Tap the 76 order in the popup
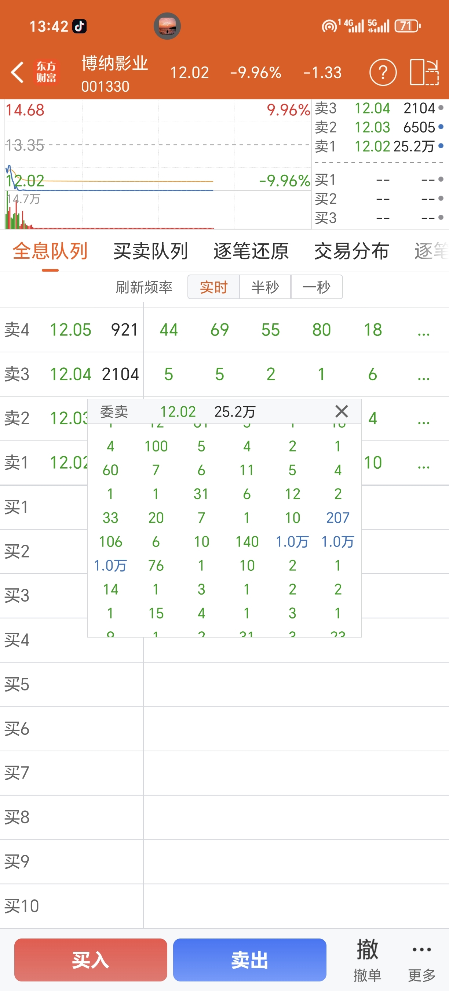449x991 pixels. [x=156, y=566]
